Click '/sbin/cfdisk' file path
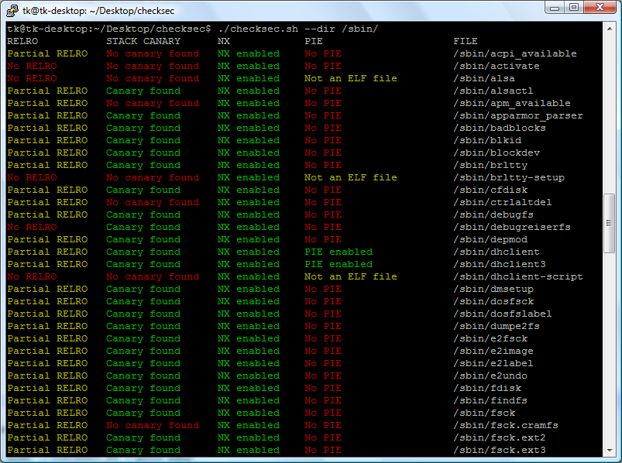The height and width of the screenshot is (463, 622). click(x=490, y=190)
